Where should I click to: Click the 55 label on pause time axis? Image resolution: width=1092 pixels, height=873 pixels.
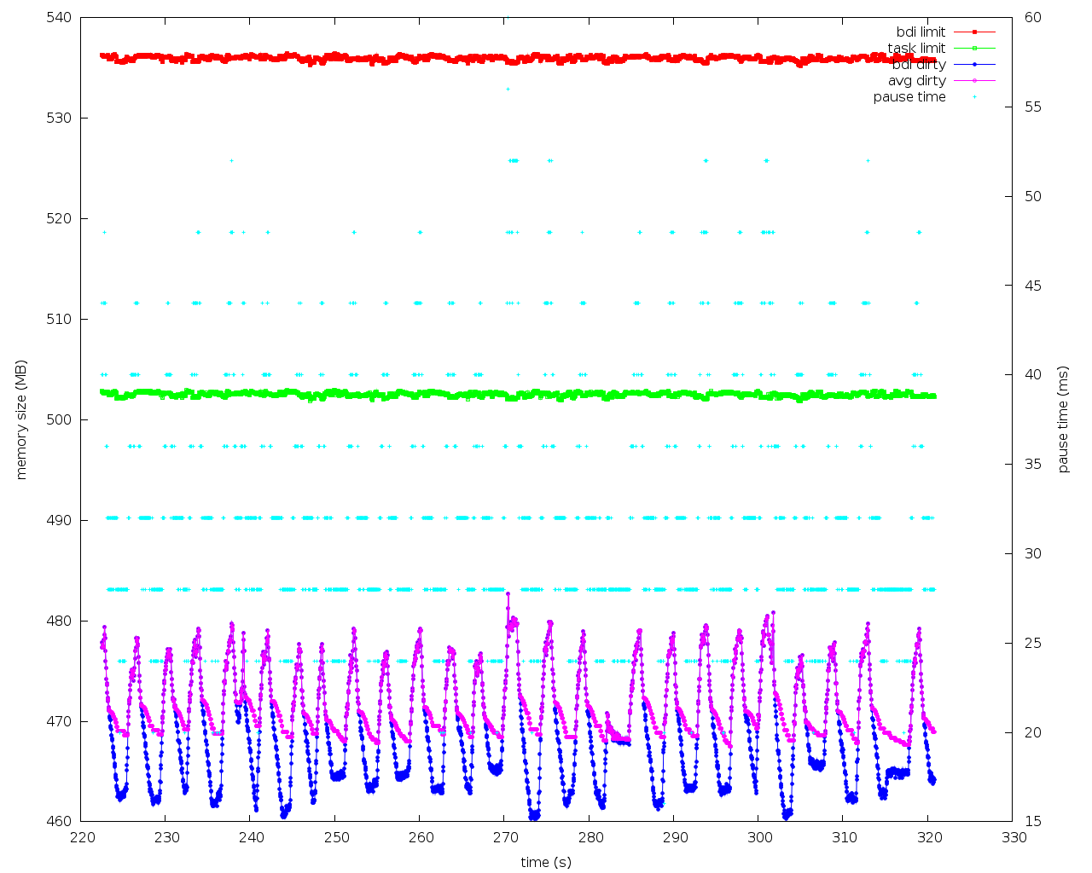coord(1033,107)
